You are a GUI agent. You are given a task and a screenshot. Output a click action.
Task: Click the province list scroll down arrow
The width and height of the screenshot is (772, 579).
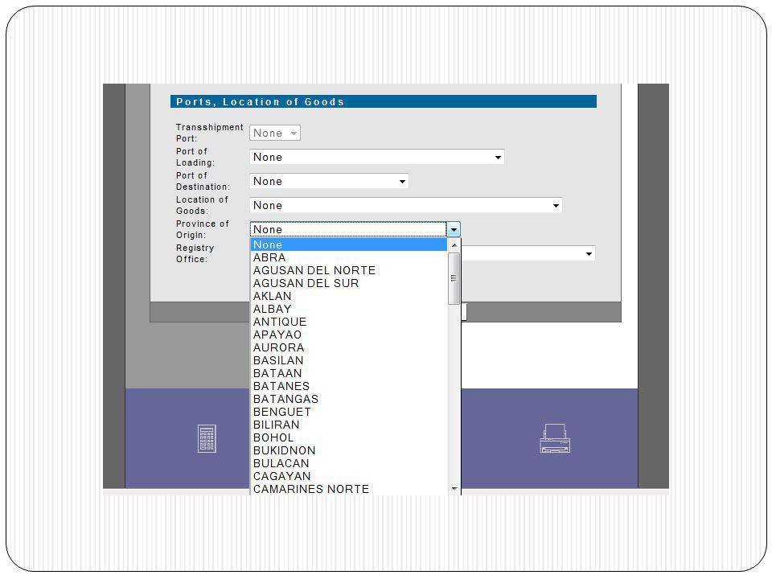[x=454, y=488]
